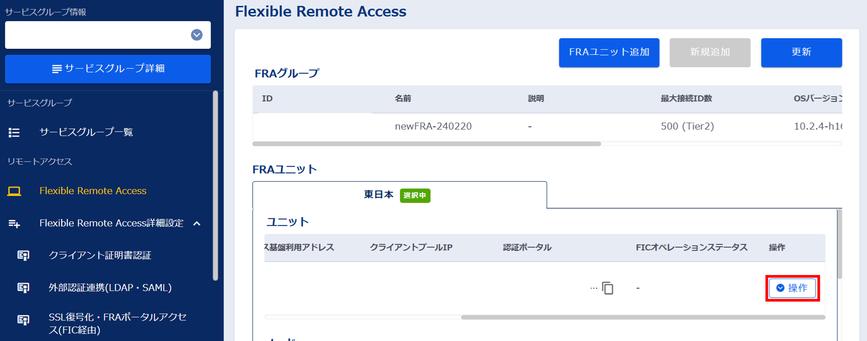Click the SSL復号化 sidebar icon
The height and width of the screenshot is (341, 867).
point(24,320)
